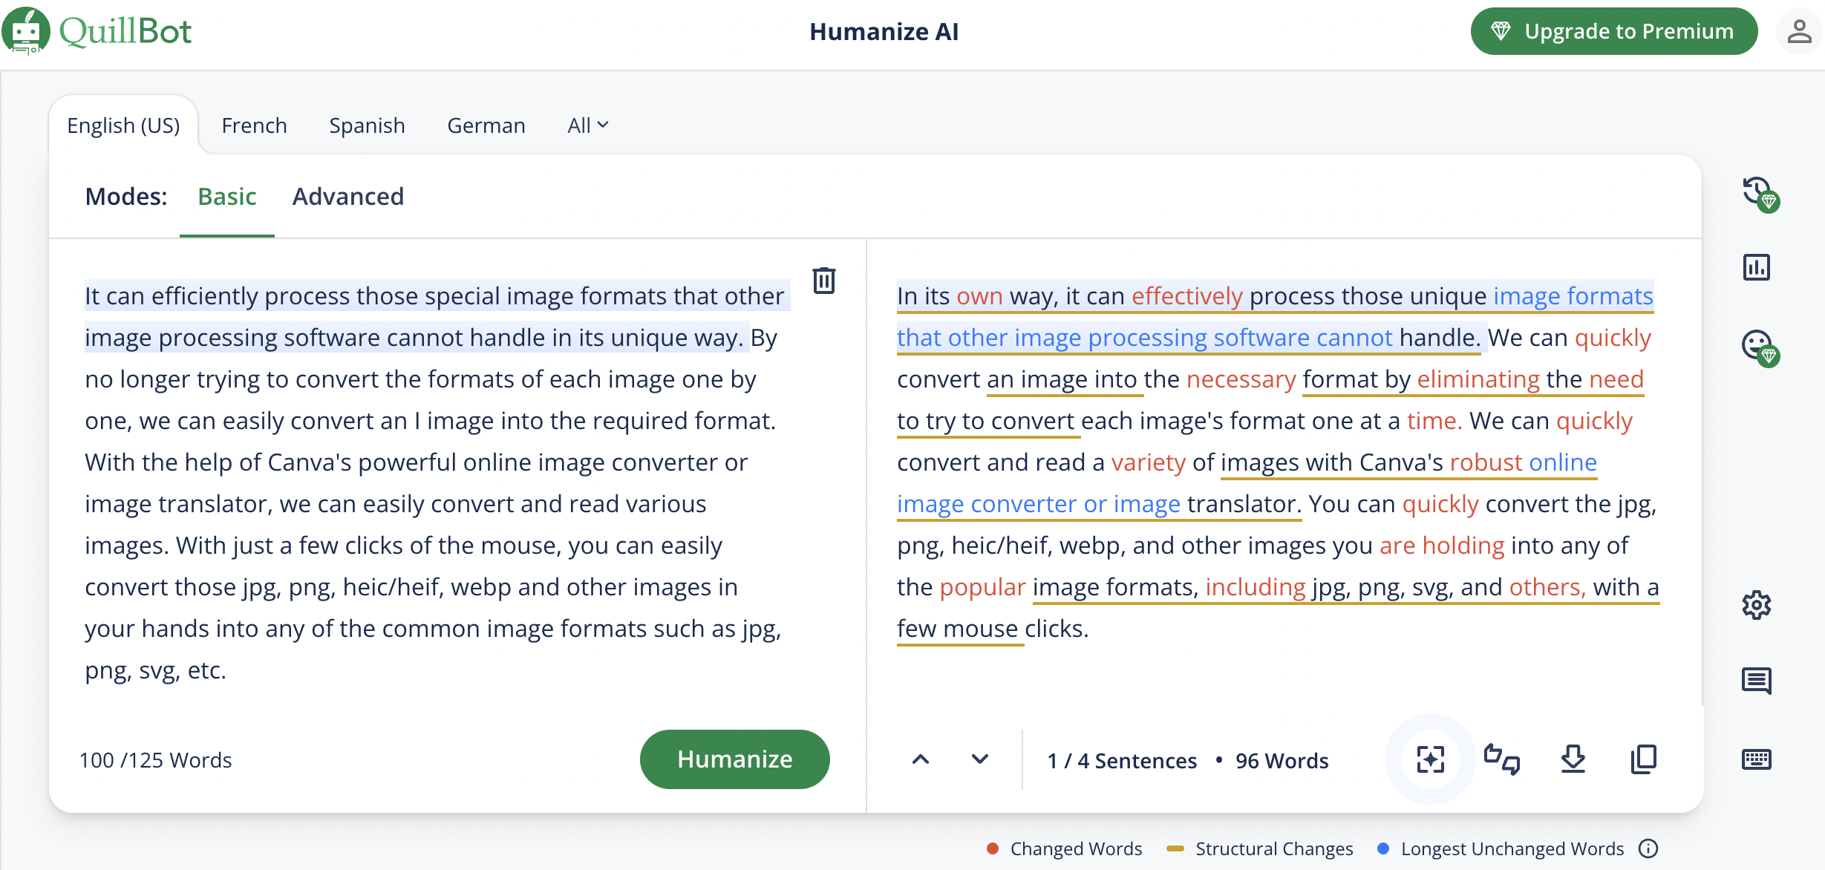This screenshot has height=870, width=1825.
Task: Click the red words 'are holding' in output
Action: (x=1442, y=546)
